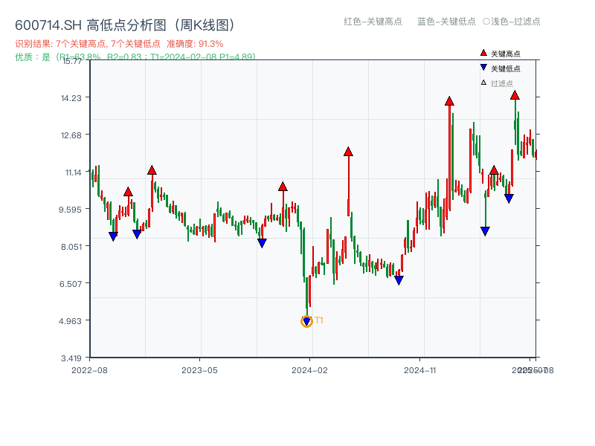The height and width of the screenshot is (446, 595).
Task: Select the second blue key-low triangle in late 2022
Action: 137,234
